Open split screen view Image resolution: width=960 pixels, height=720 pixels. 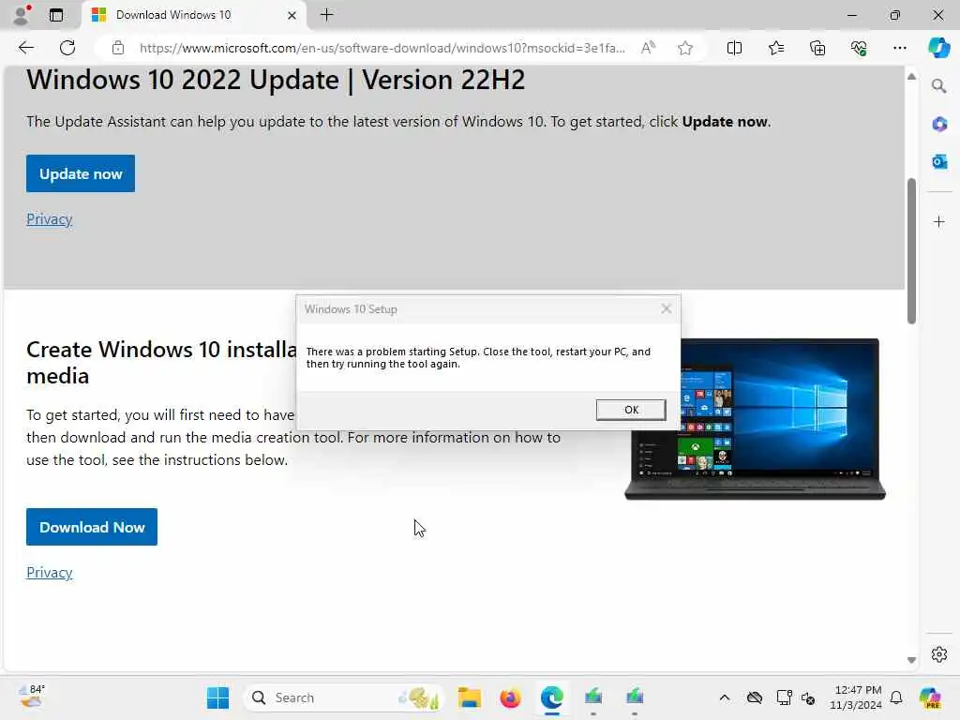[x=734, y=48]
